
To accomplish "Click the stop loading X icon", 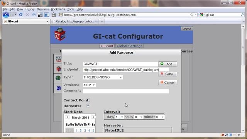I will (x=27, y=15).
